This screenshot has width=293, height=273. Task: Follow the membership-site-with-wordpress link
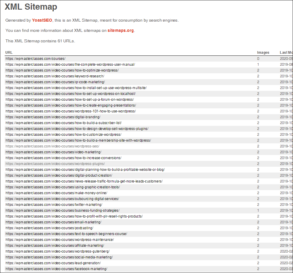point(78,140)
